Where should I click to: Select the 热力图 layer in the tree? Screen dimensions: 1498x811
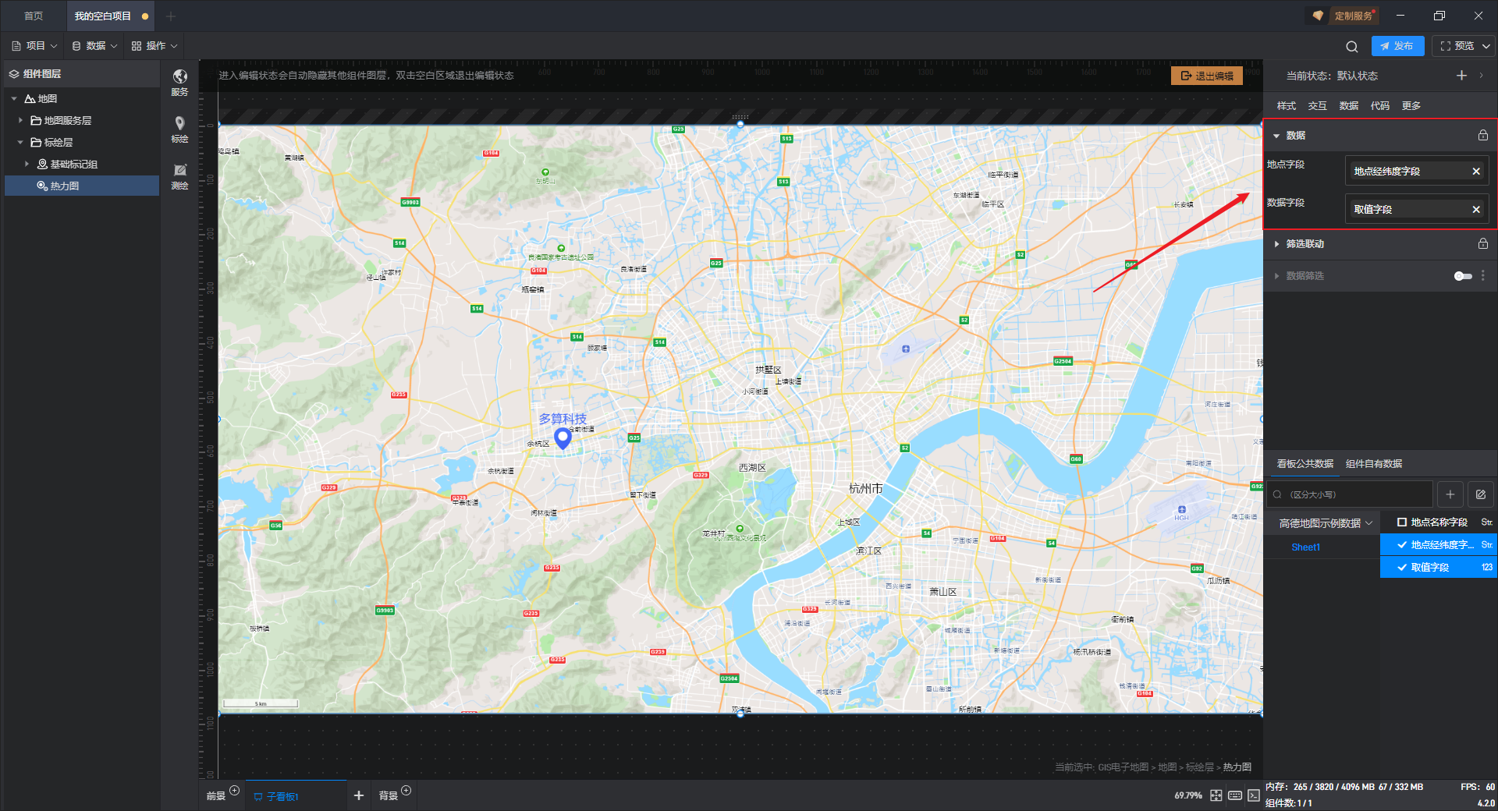coord(82,186)
